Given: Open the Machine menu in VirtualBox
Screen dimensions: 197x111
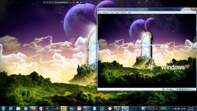Looking at the screenshot, I should click(106, 13).
